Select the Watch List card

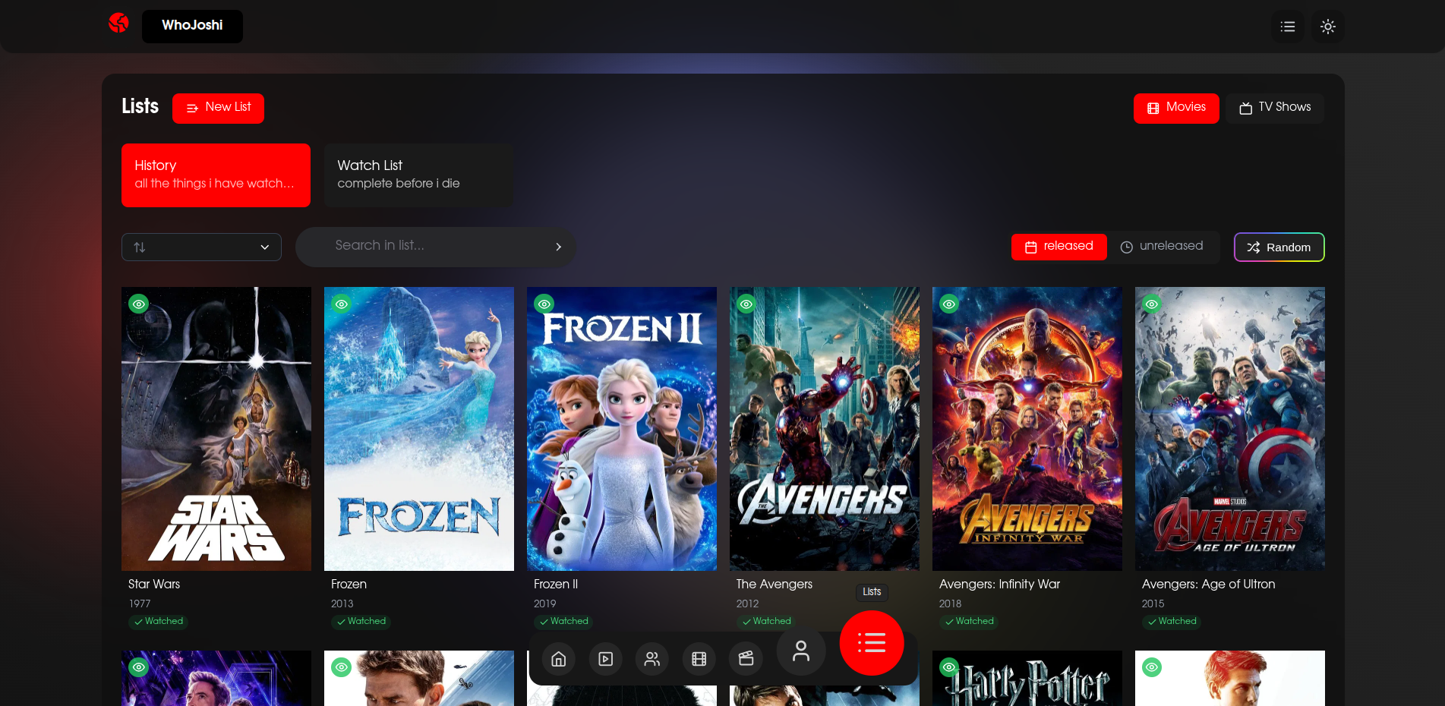[x=418, y=175]
